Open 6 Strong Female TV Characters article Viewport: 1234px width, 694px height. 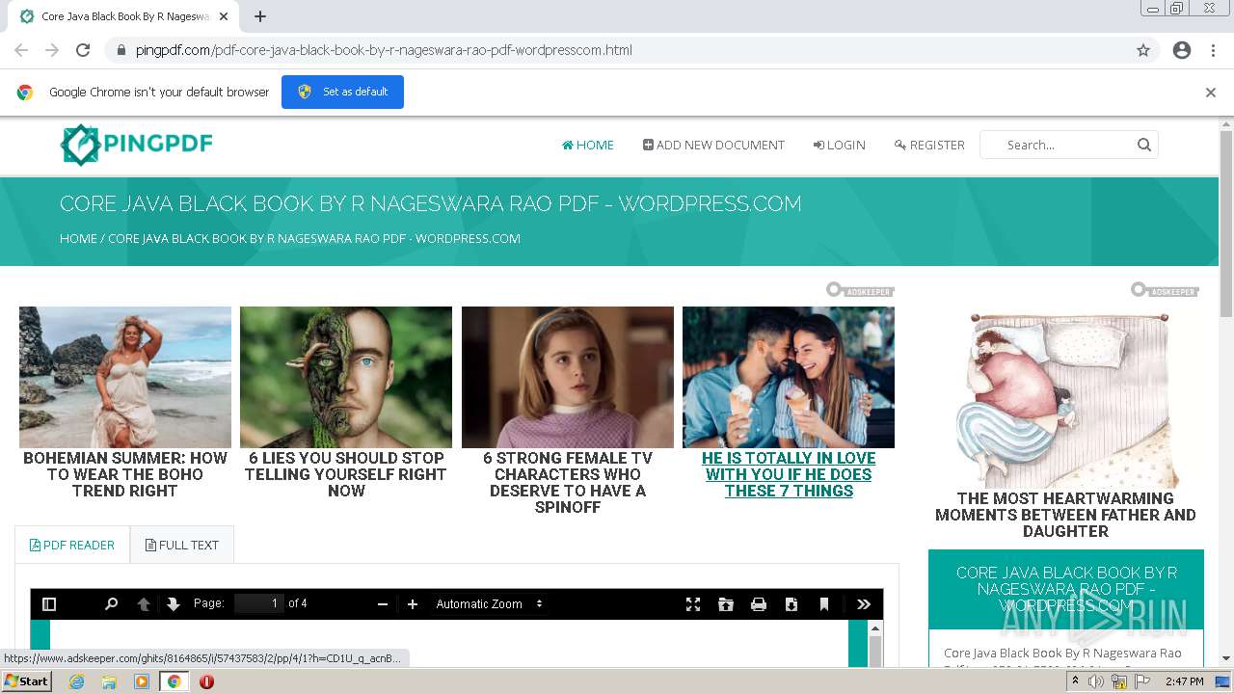coord(568,482)
